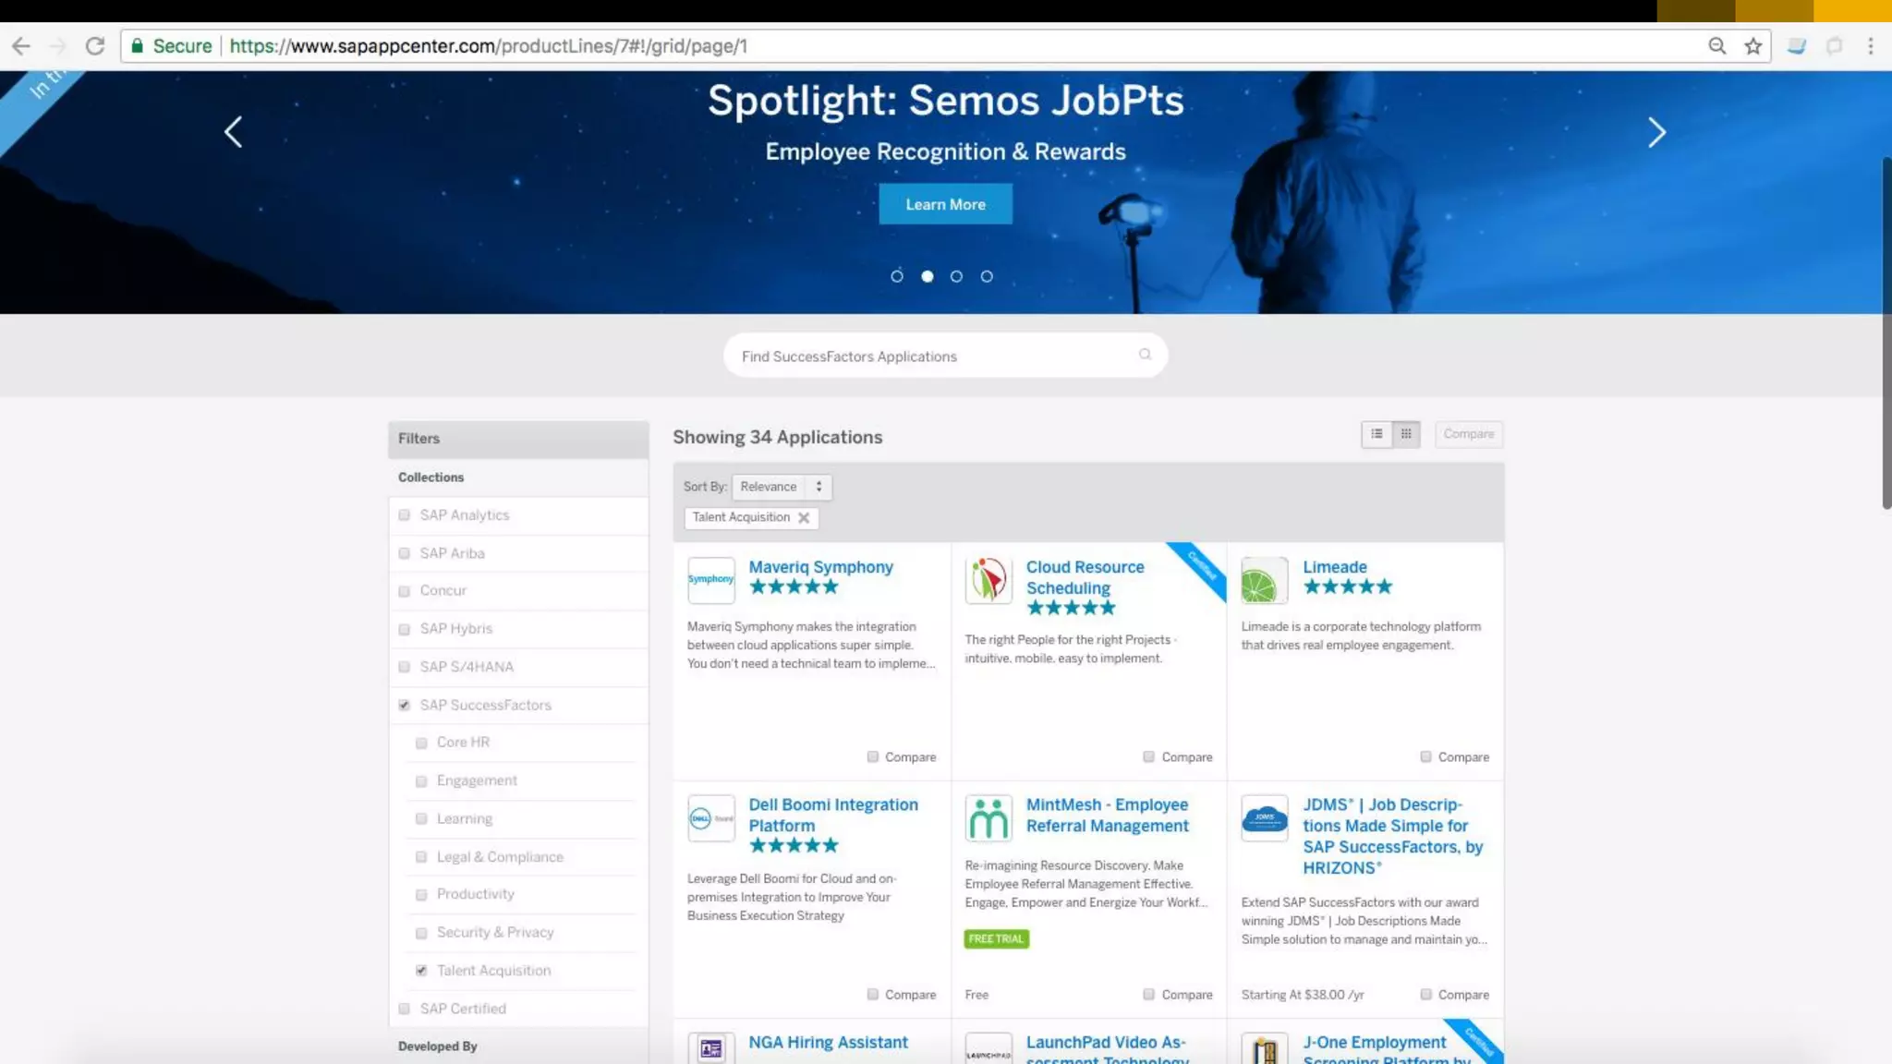Bookmark page with star icon
The image size is (1892, 1064).
point(1753,46)
